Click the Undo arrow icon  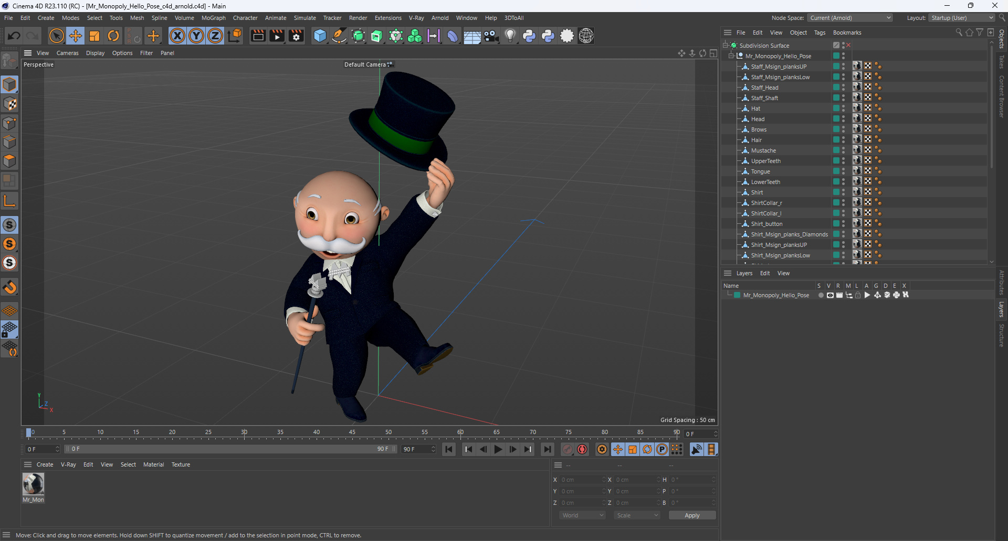(x=14, y=36)
